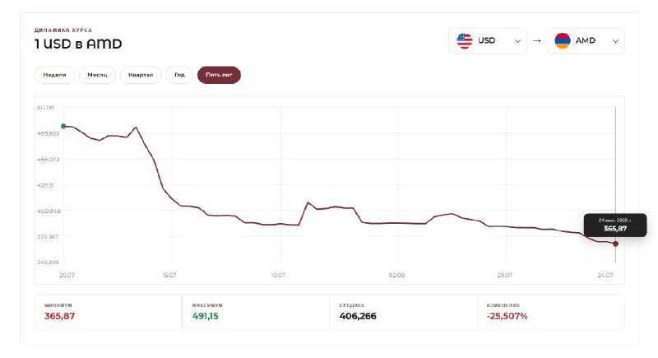Click the 02.08 date label on the axis
The image size is (658, 358).
coord(396,276)
